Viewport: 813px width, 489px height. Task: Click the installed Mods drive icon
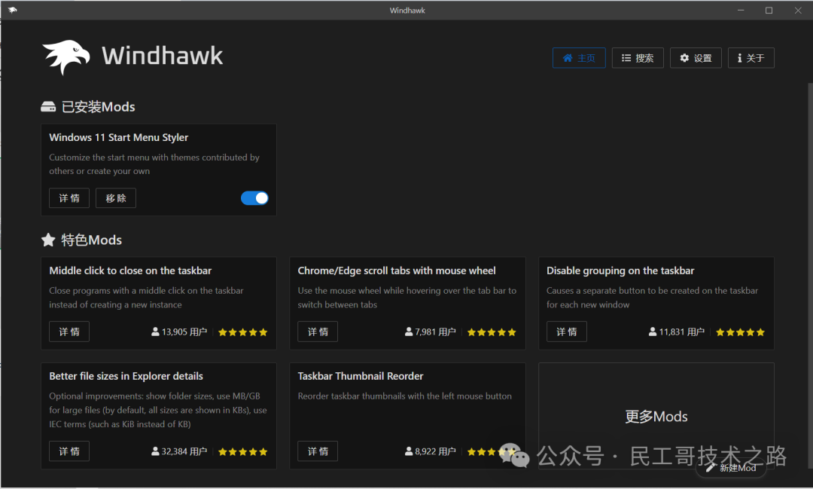click(x=48, y=106)
